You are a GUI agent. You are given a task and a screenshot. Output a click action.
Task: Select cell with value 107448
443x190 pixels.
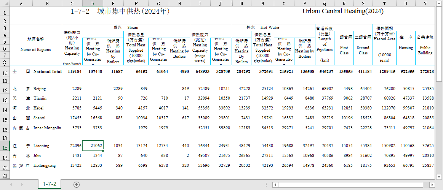(x=93, y=71)
